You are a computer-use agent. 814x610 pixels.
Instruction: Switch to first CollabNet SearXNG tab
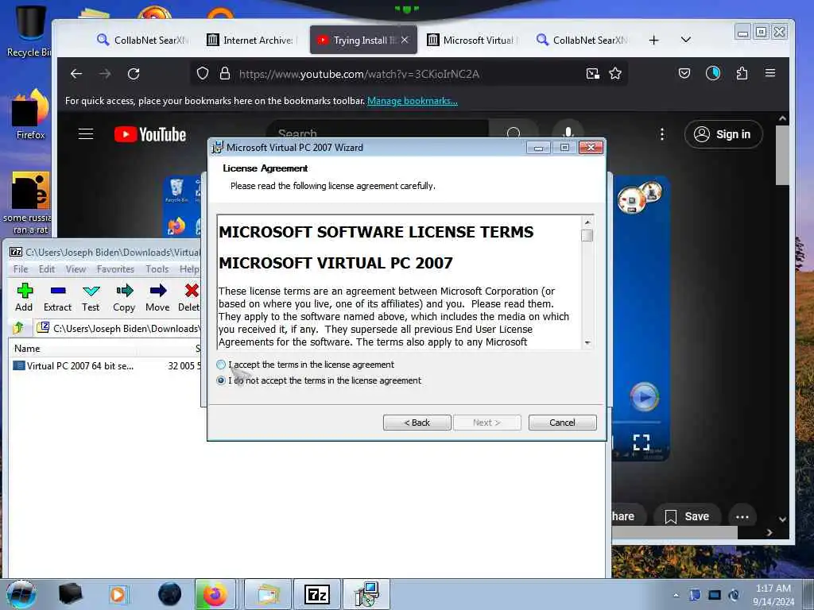pyautogui.click(x=141, y=40)
